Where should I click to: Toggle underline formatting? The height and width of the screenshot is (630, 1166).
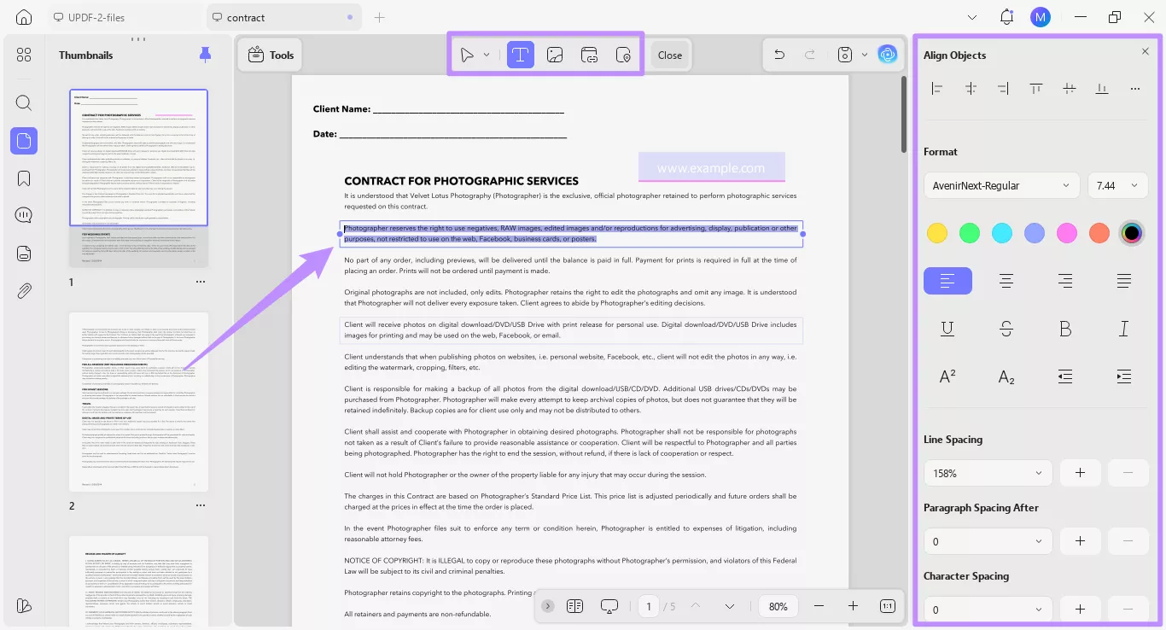(x=947, y=329)
